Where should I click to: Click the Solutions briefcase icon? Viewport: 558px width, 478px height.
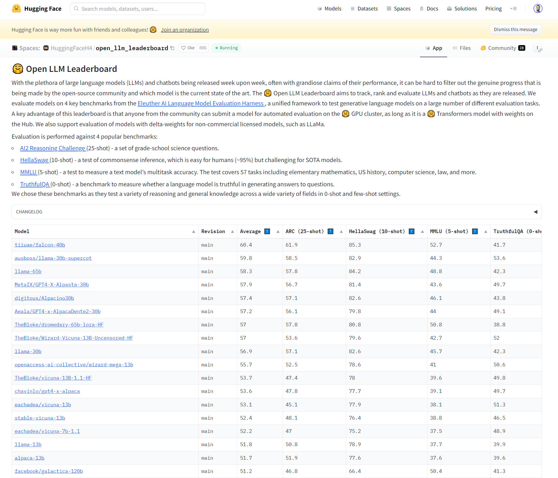click(449, 8)
